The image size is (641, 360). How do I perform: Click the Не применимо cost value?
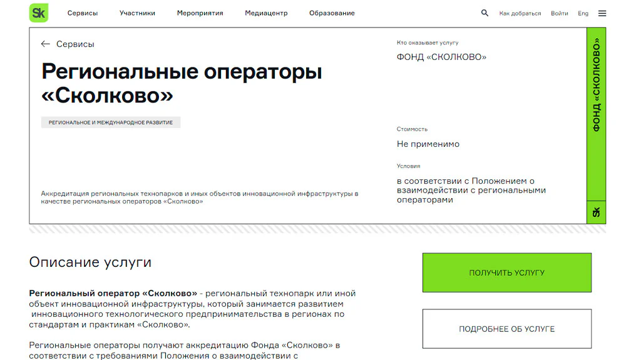pyautogui.click(x=428, y=144)
